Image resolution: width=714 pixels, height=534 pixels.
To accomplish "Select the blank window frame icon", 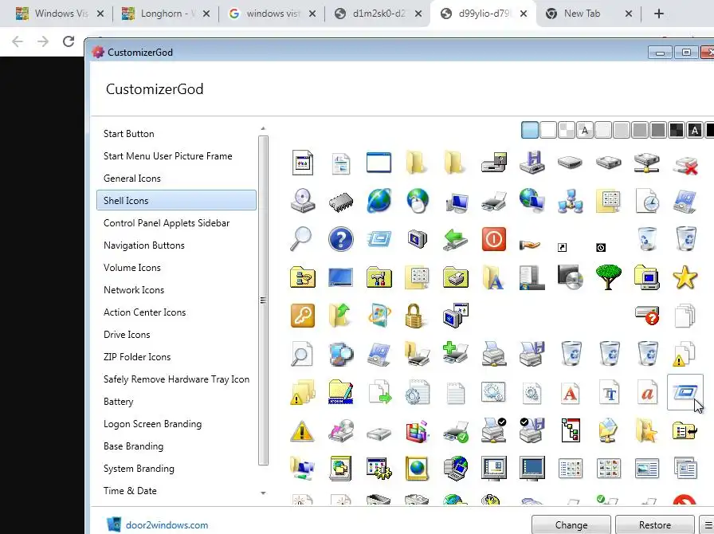I will pyautogui.click(x=379, y=163).
